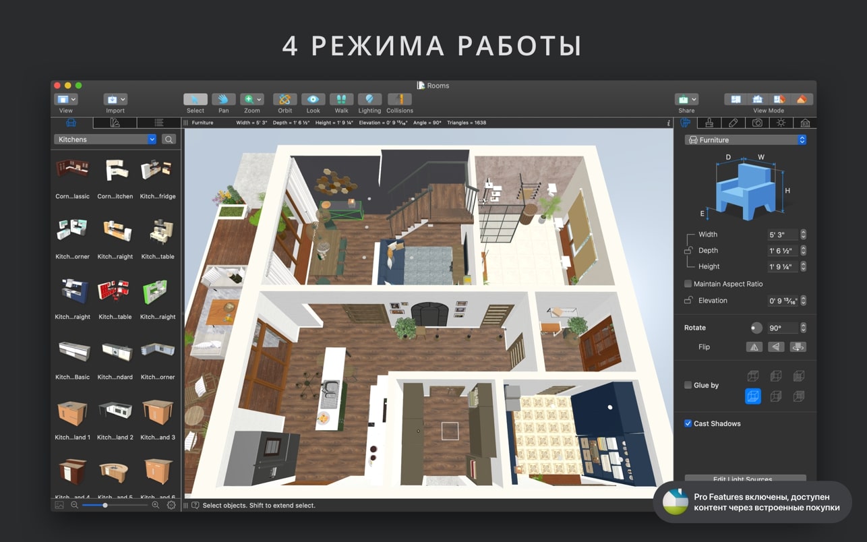Select the Kitchen Island 1 thumbnail
The width and height of the screenshot is (867, 542).
(x=72, y=413)
